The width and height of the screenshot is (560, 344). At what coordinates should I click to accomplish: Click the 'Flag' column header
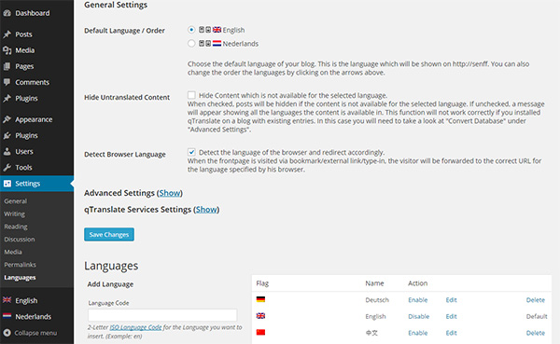coord(262,283)
